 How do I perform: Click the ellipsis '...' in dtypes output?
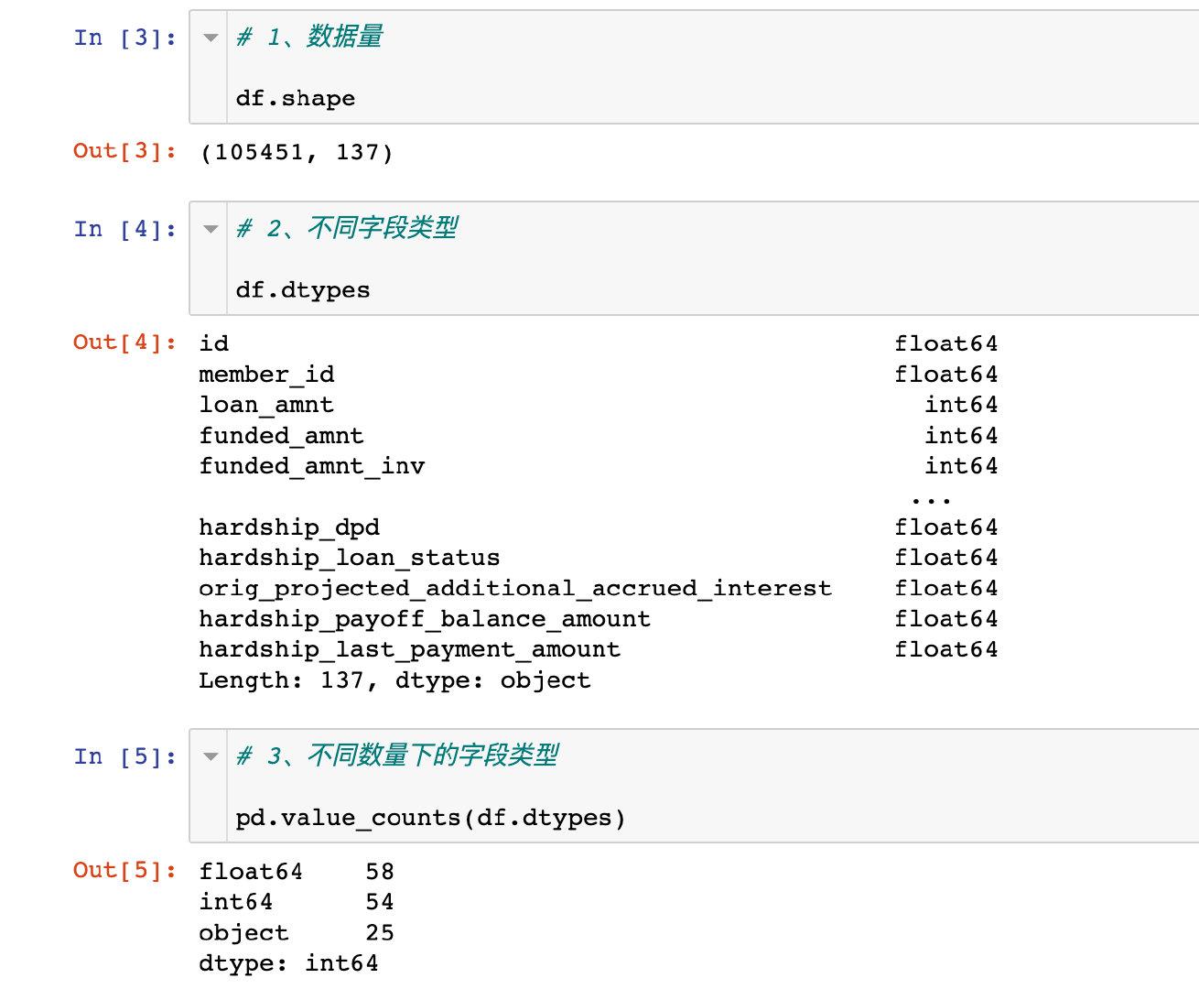(931, 500)
